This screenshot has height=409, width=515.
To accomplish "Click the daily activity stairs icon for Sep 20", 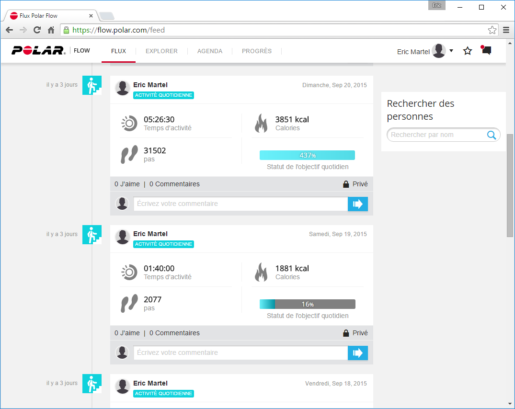I will (x=92, y=85).
